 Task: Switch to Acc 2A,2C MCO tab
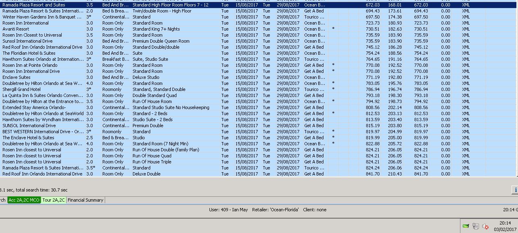[24, 200]
